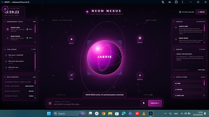Image resolution: width=209 pixels, height=117 pixels.
Task: Open File Explorer from the taskbar
Action: pyautogui.click(x=110, y=114)
